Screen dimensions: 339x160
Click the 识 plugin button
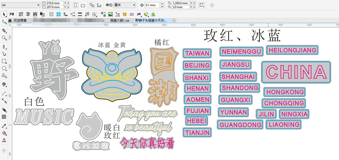(21, 14)
